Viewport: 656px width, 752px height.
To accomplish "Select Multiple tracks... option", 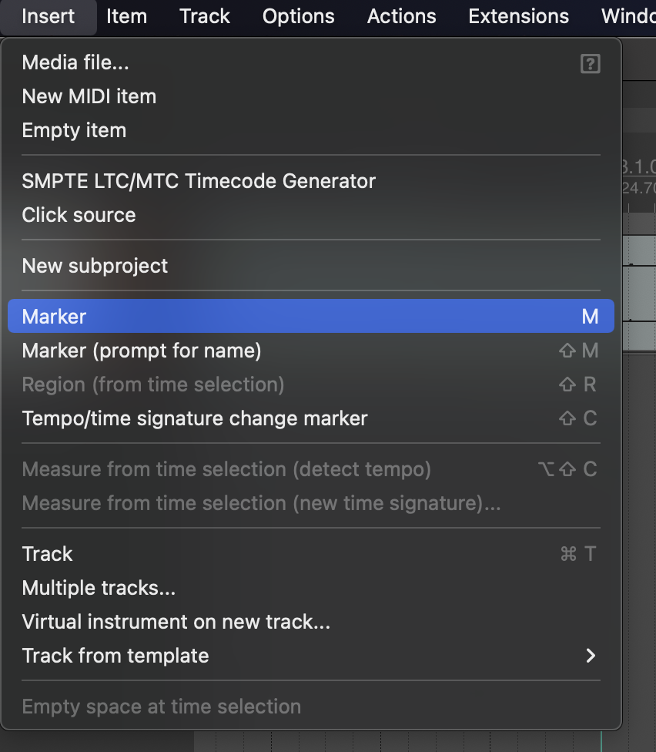I will click(311, 588).
